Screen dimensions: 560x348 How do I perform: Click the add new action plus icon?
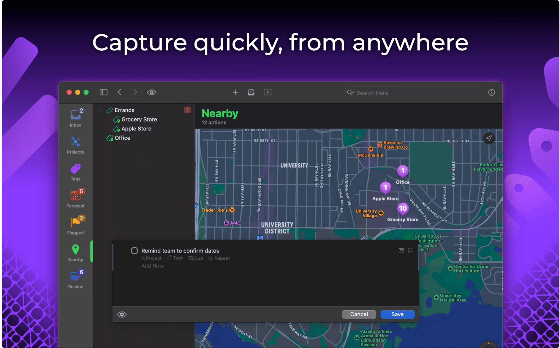235,92
